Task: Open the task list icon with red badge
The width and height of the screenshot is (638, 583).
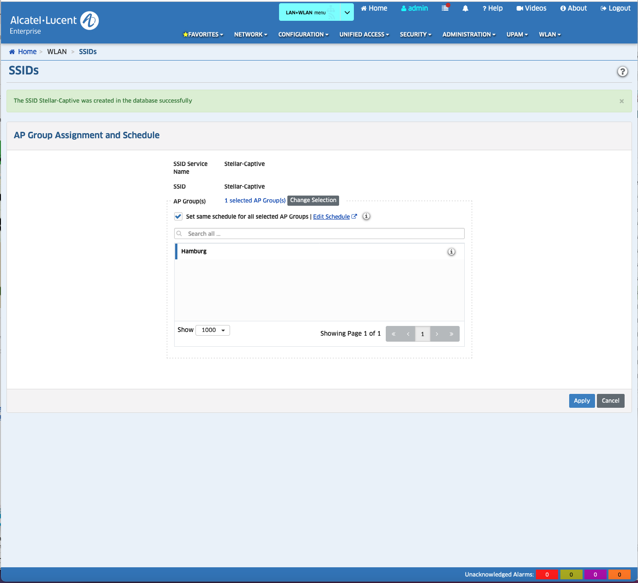Action: click(445, 8)
